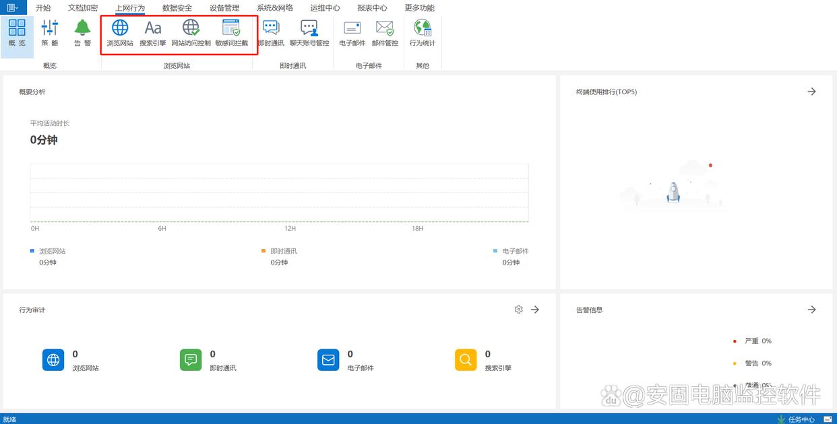This screenshot has width=837, height=424.
Task: Select the 概览 overview button
Action: 18,33
